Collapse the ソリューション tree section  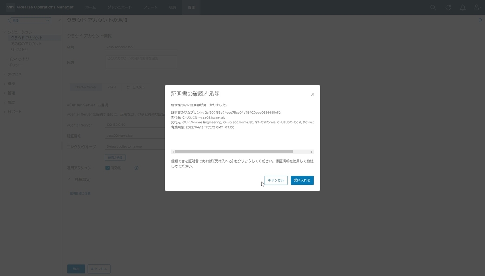point(5,32)
